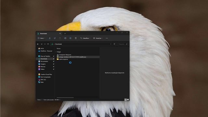The height and width of the screenshot is (117, 208).
Task: Add a new tab with plus button
Action: tap(65, 33)
